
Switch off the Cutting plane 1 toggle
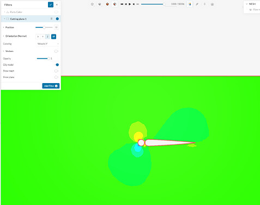click(x=57, y=19)
